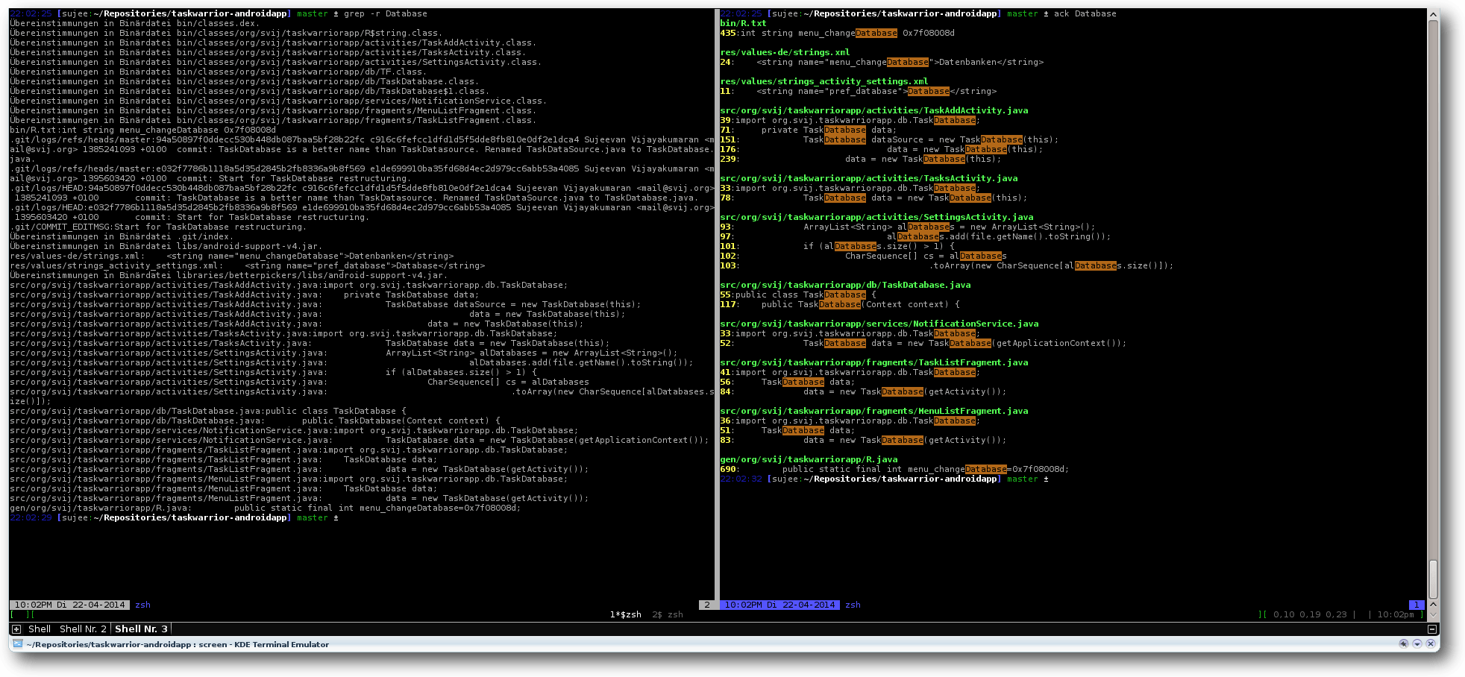Screen dimensions: 1465x677
Task: Click the grep line 'bin/R.txt:int string menu_changeDatabase'
Action: coord(142,130)
